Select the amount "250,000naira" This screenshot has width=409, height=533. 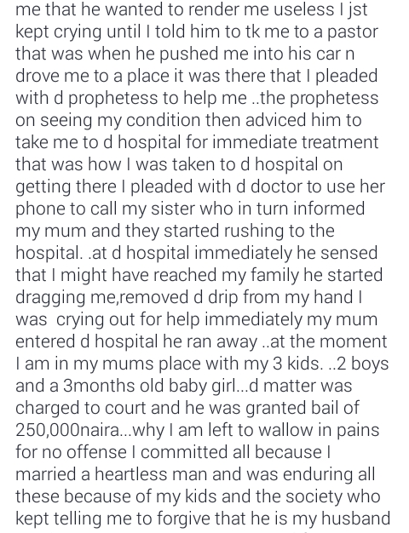pos(67,431)
